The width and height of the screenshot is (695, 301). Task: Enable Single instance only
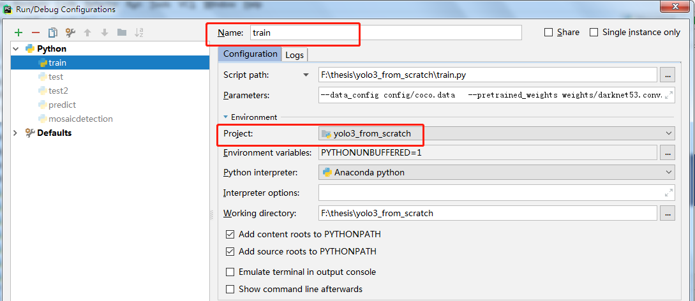594,33
